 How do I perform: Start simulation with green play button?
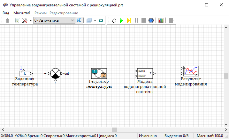121,20
